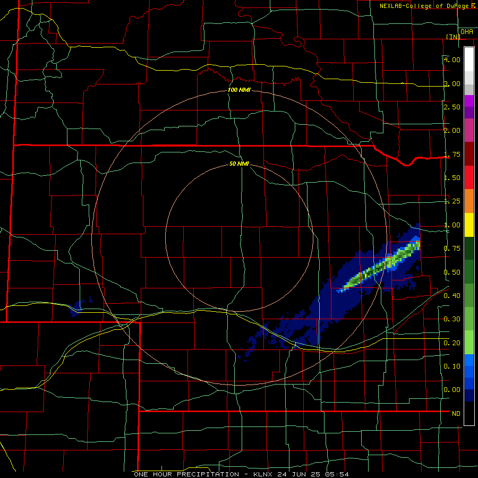Click the '1.00' legend value
Screen dimensions: 478x478
451,225
